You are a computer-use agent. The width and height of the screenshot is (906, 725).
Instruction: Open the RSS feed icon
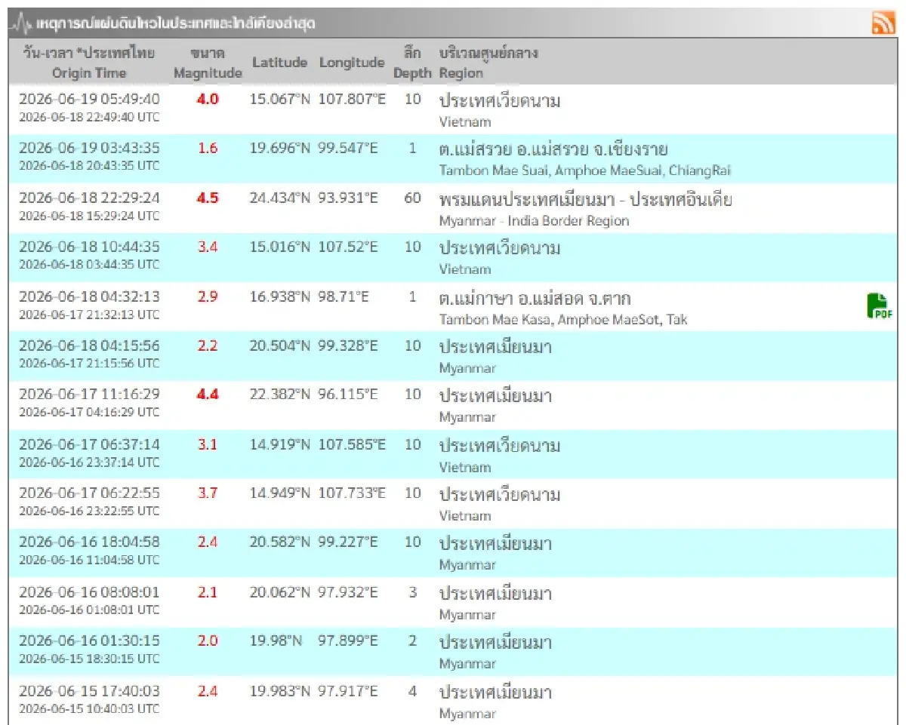coord(883,23)
